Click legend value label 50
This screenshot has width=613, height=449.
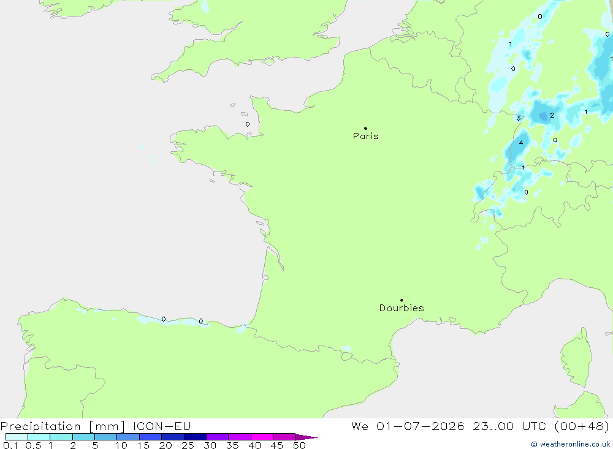pyautogui.click(x=299, y=445)
